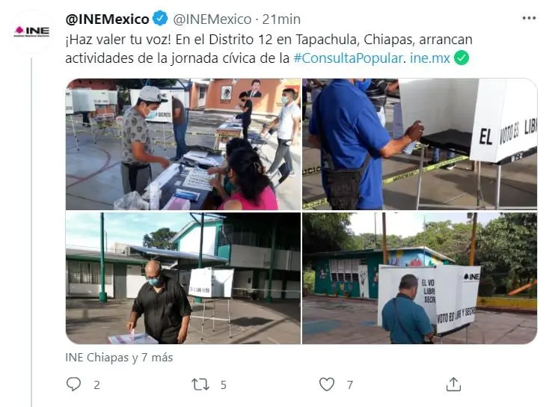Open the #ConsultaPopular hashtag link
This screenshot has height=407, width=552.
(x=348, y=58)
